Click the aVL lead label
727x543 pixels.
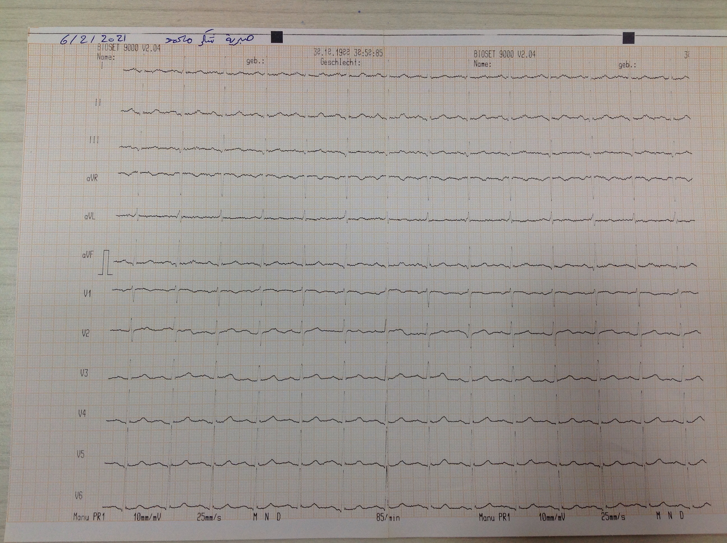pyautogui.click(x=90, y=217)
